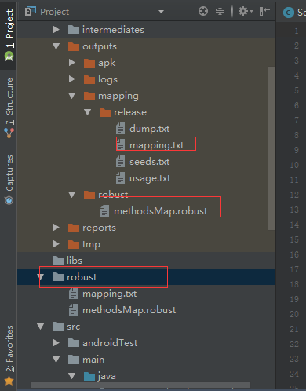Click the seeds.txt file icon
The width and height of the screenshot is (306, 391).
120,162
